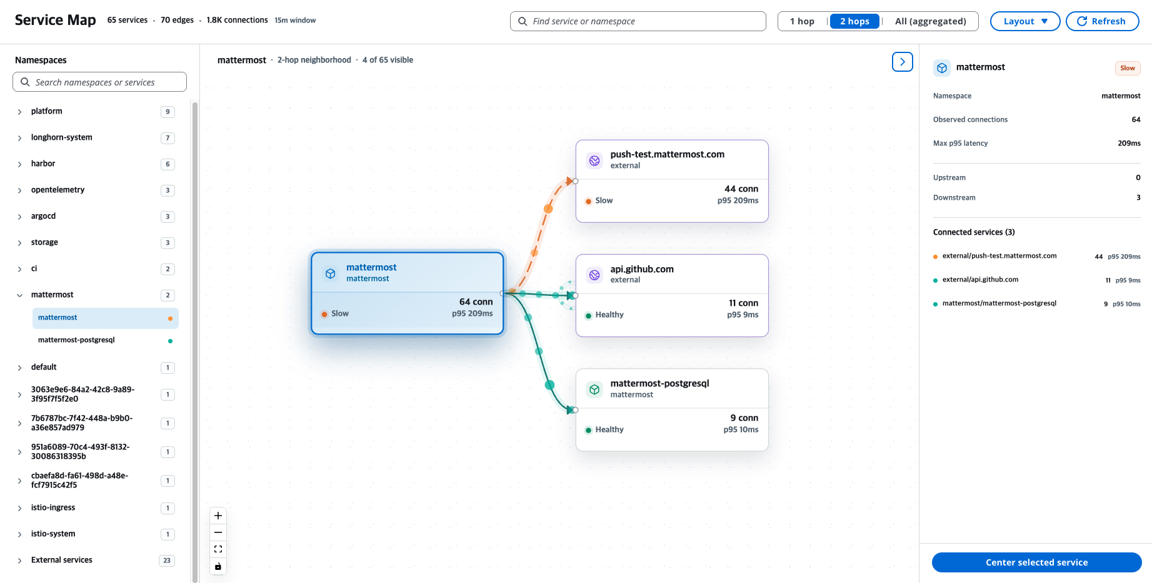Expand the External services group
The height and width of the screenshot is (583, 1152).
pos(19,561)
